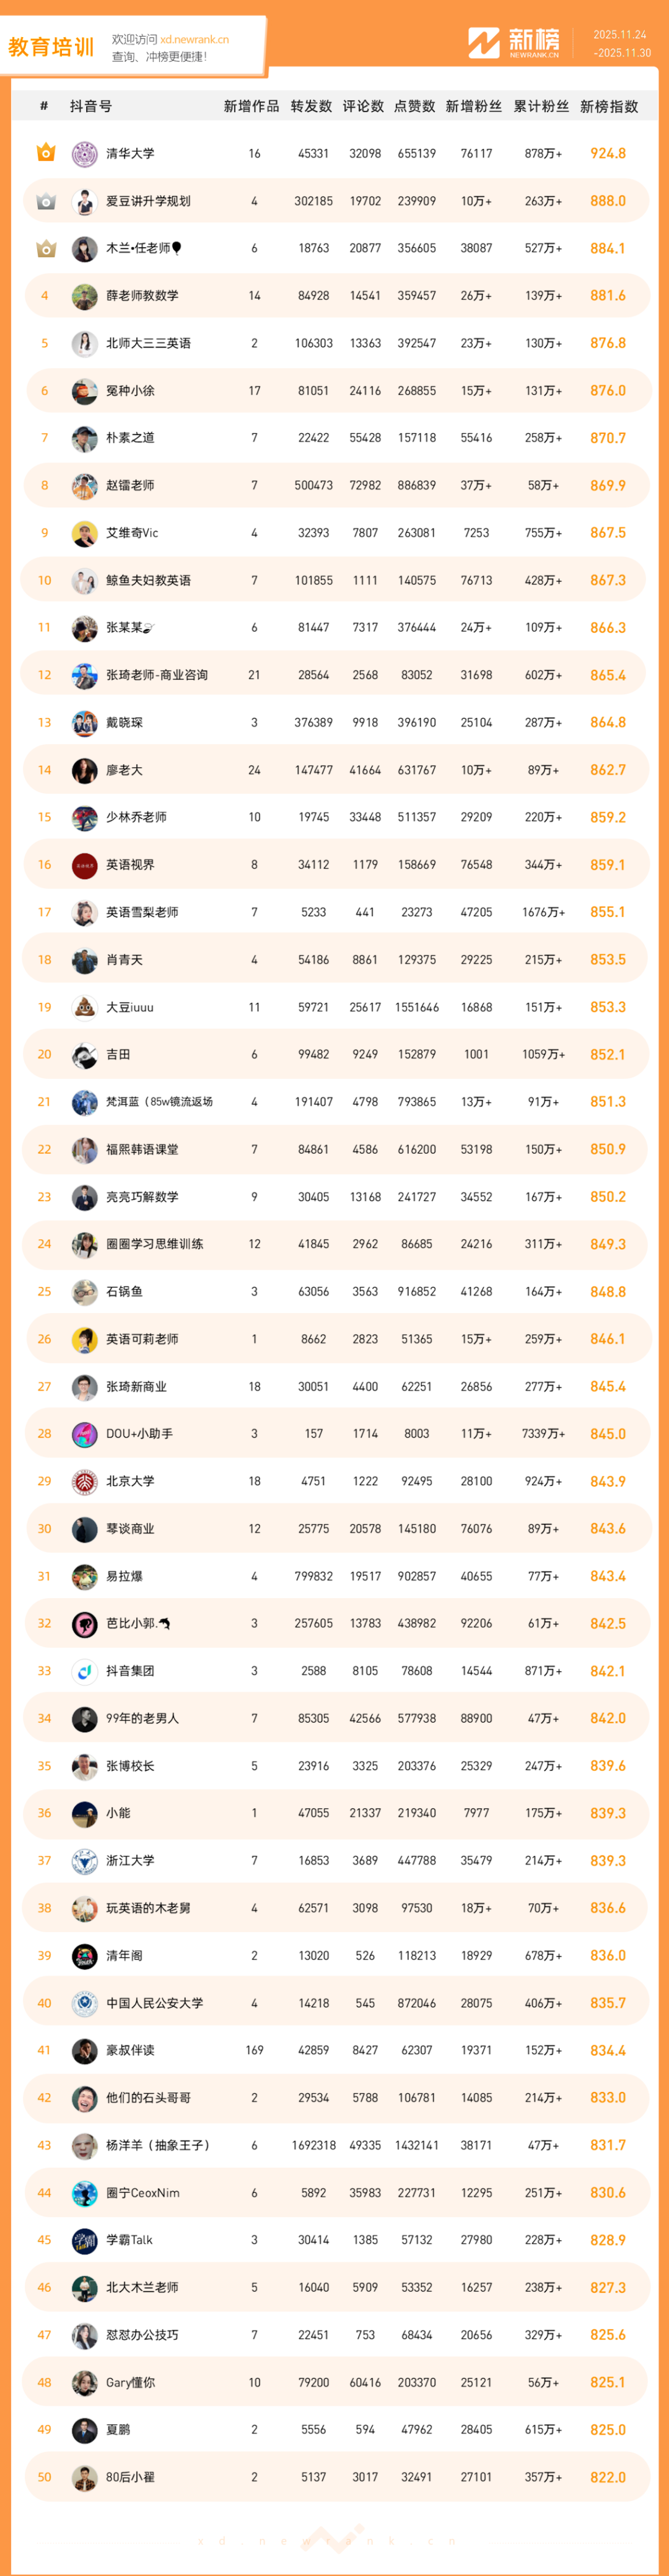The image size is (669, 2576).
Task: Click the gold crown first-place rank icon
Action: [x=45, y=153]
